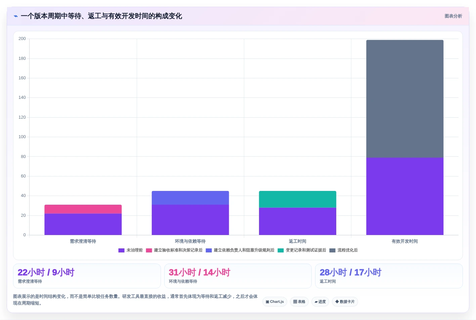Click the blue segment of the 环境与依赖等待 bar
476x320 pixels.
coord(190,198)
